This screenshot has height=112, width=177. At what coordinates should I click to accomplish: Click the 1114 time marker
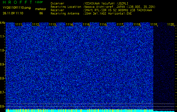click(x=69, y=24)
